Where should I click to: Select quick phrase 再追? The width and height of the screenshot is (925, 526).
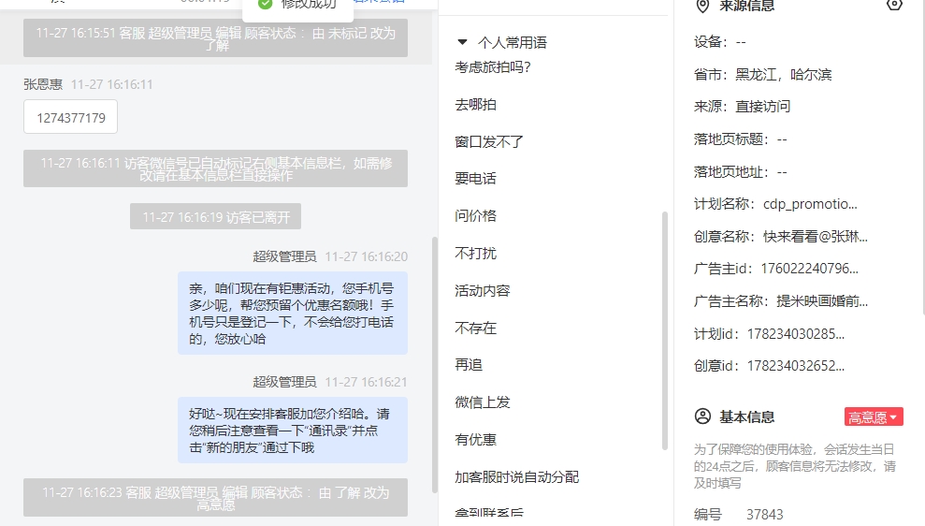pos(469,365)
